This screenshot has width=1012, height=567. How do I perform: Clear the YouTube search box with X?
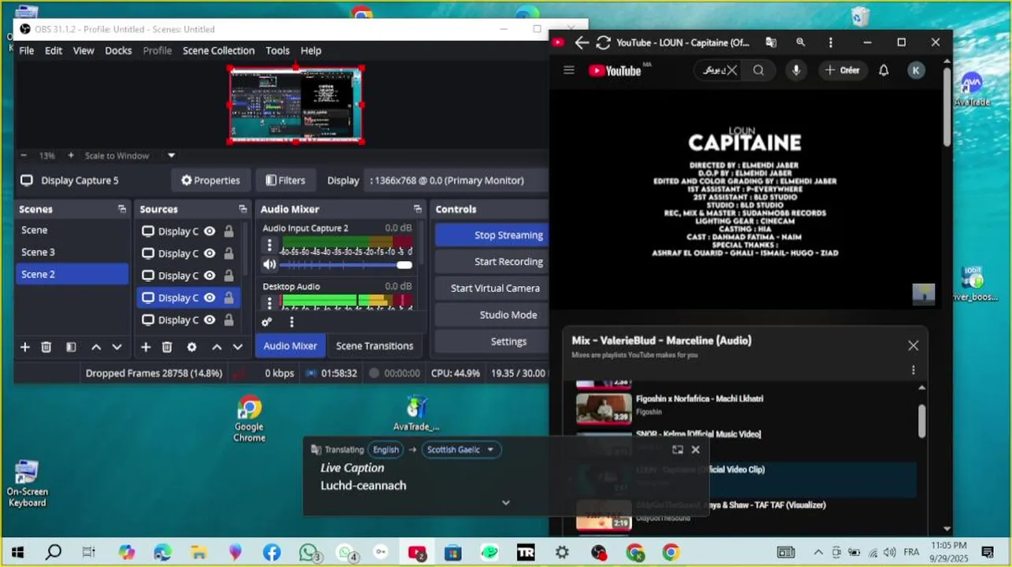tap(732, 70)
